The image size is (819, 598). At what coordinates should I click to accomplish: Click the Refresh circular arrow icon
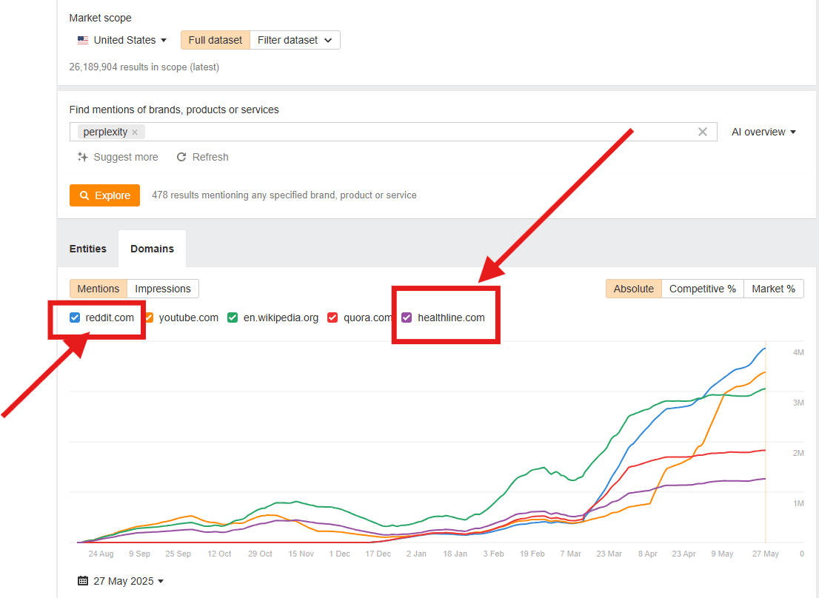point(181,157)
